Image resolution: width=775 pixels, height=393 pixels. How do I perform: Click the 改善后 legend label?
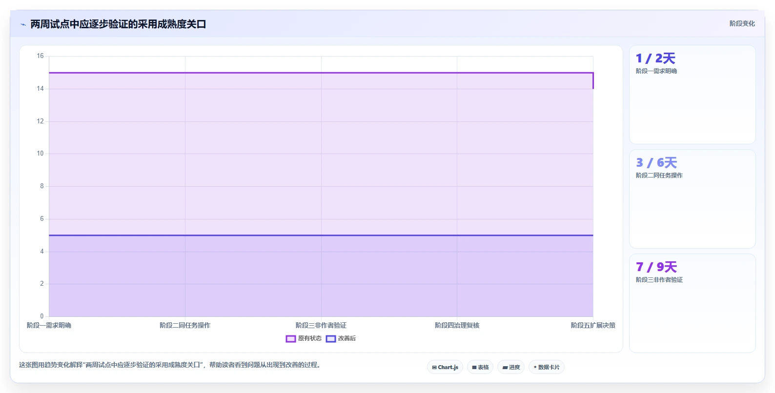pyautogui.click(x=347, y=338)
